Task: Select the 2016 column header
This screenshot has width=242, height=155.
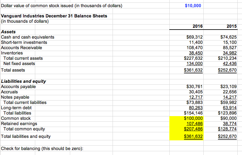Action: tap(197, 26)
